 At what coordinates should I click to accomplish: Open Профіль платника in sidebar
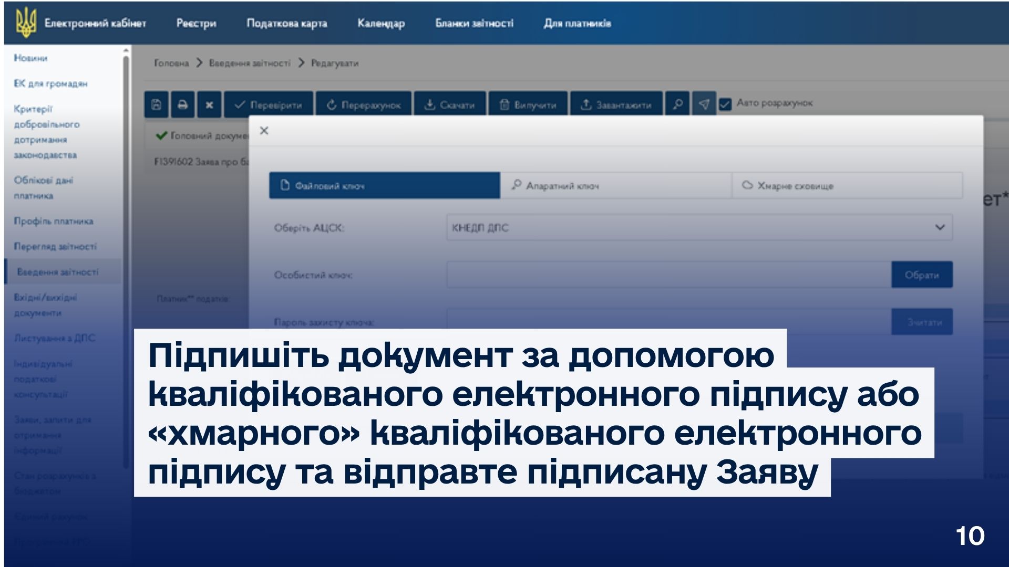[x=53, y=221]
